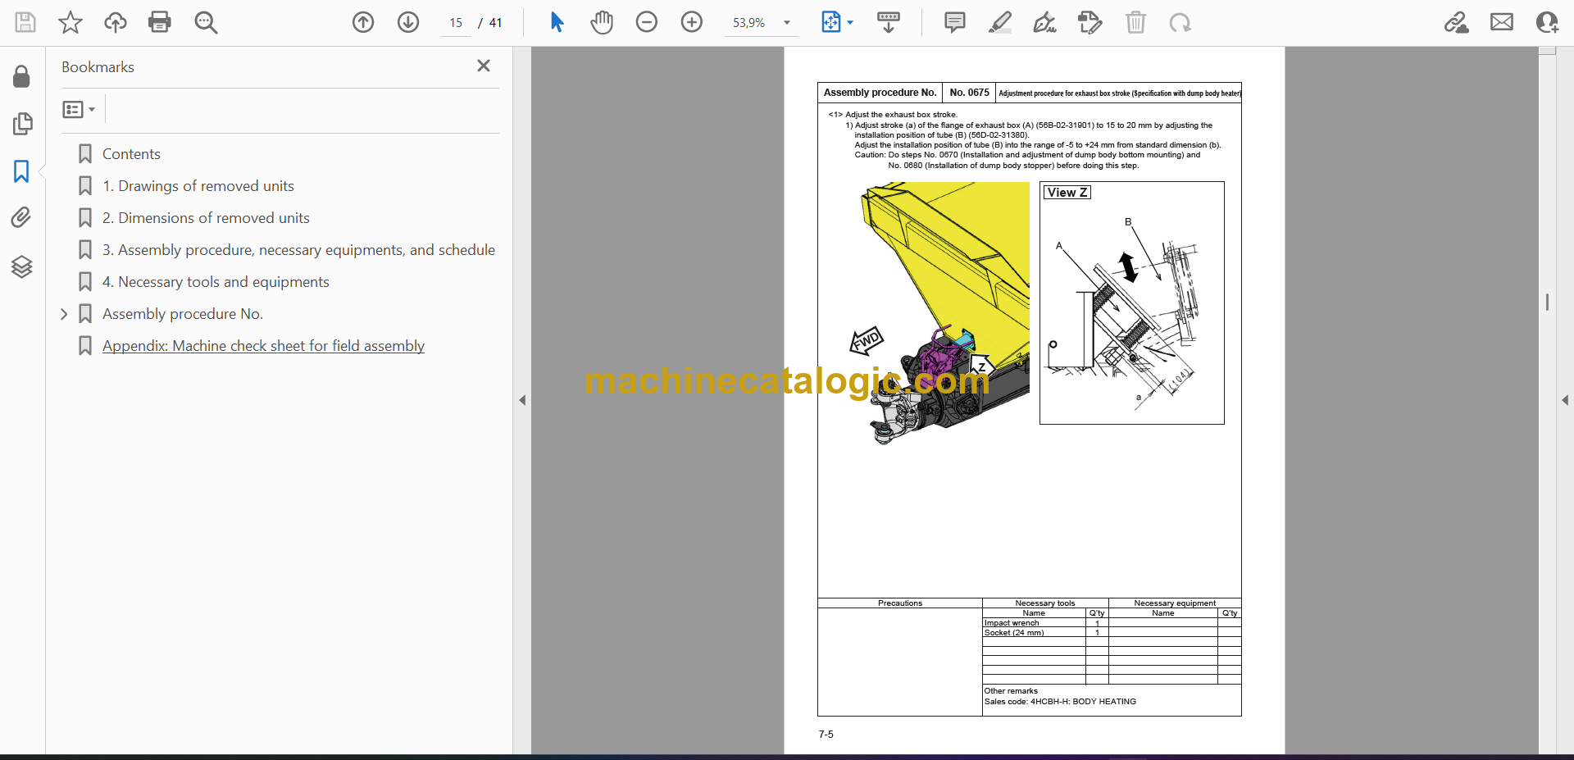Open bookmark options dropdown menu

coord(80,109)
